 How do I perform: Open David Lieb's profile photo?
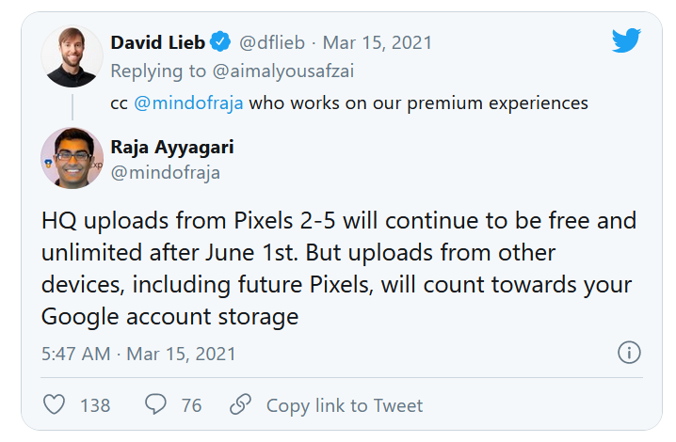(72, 56)
